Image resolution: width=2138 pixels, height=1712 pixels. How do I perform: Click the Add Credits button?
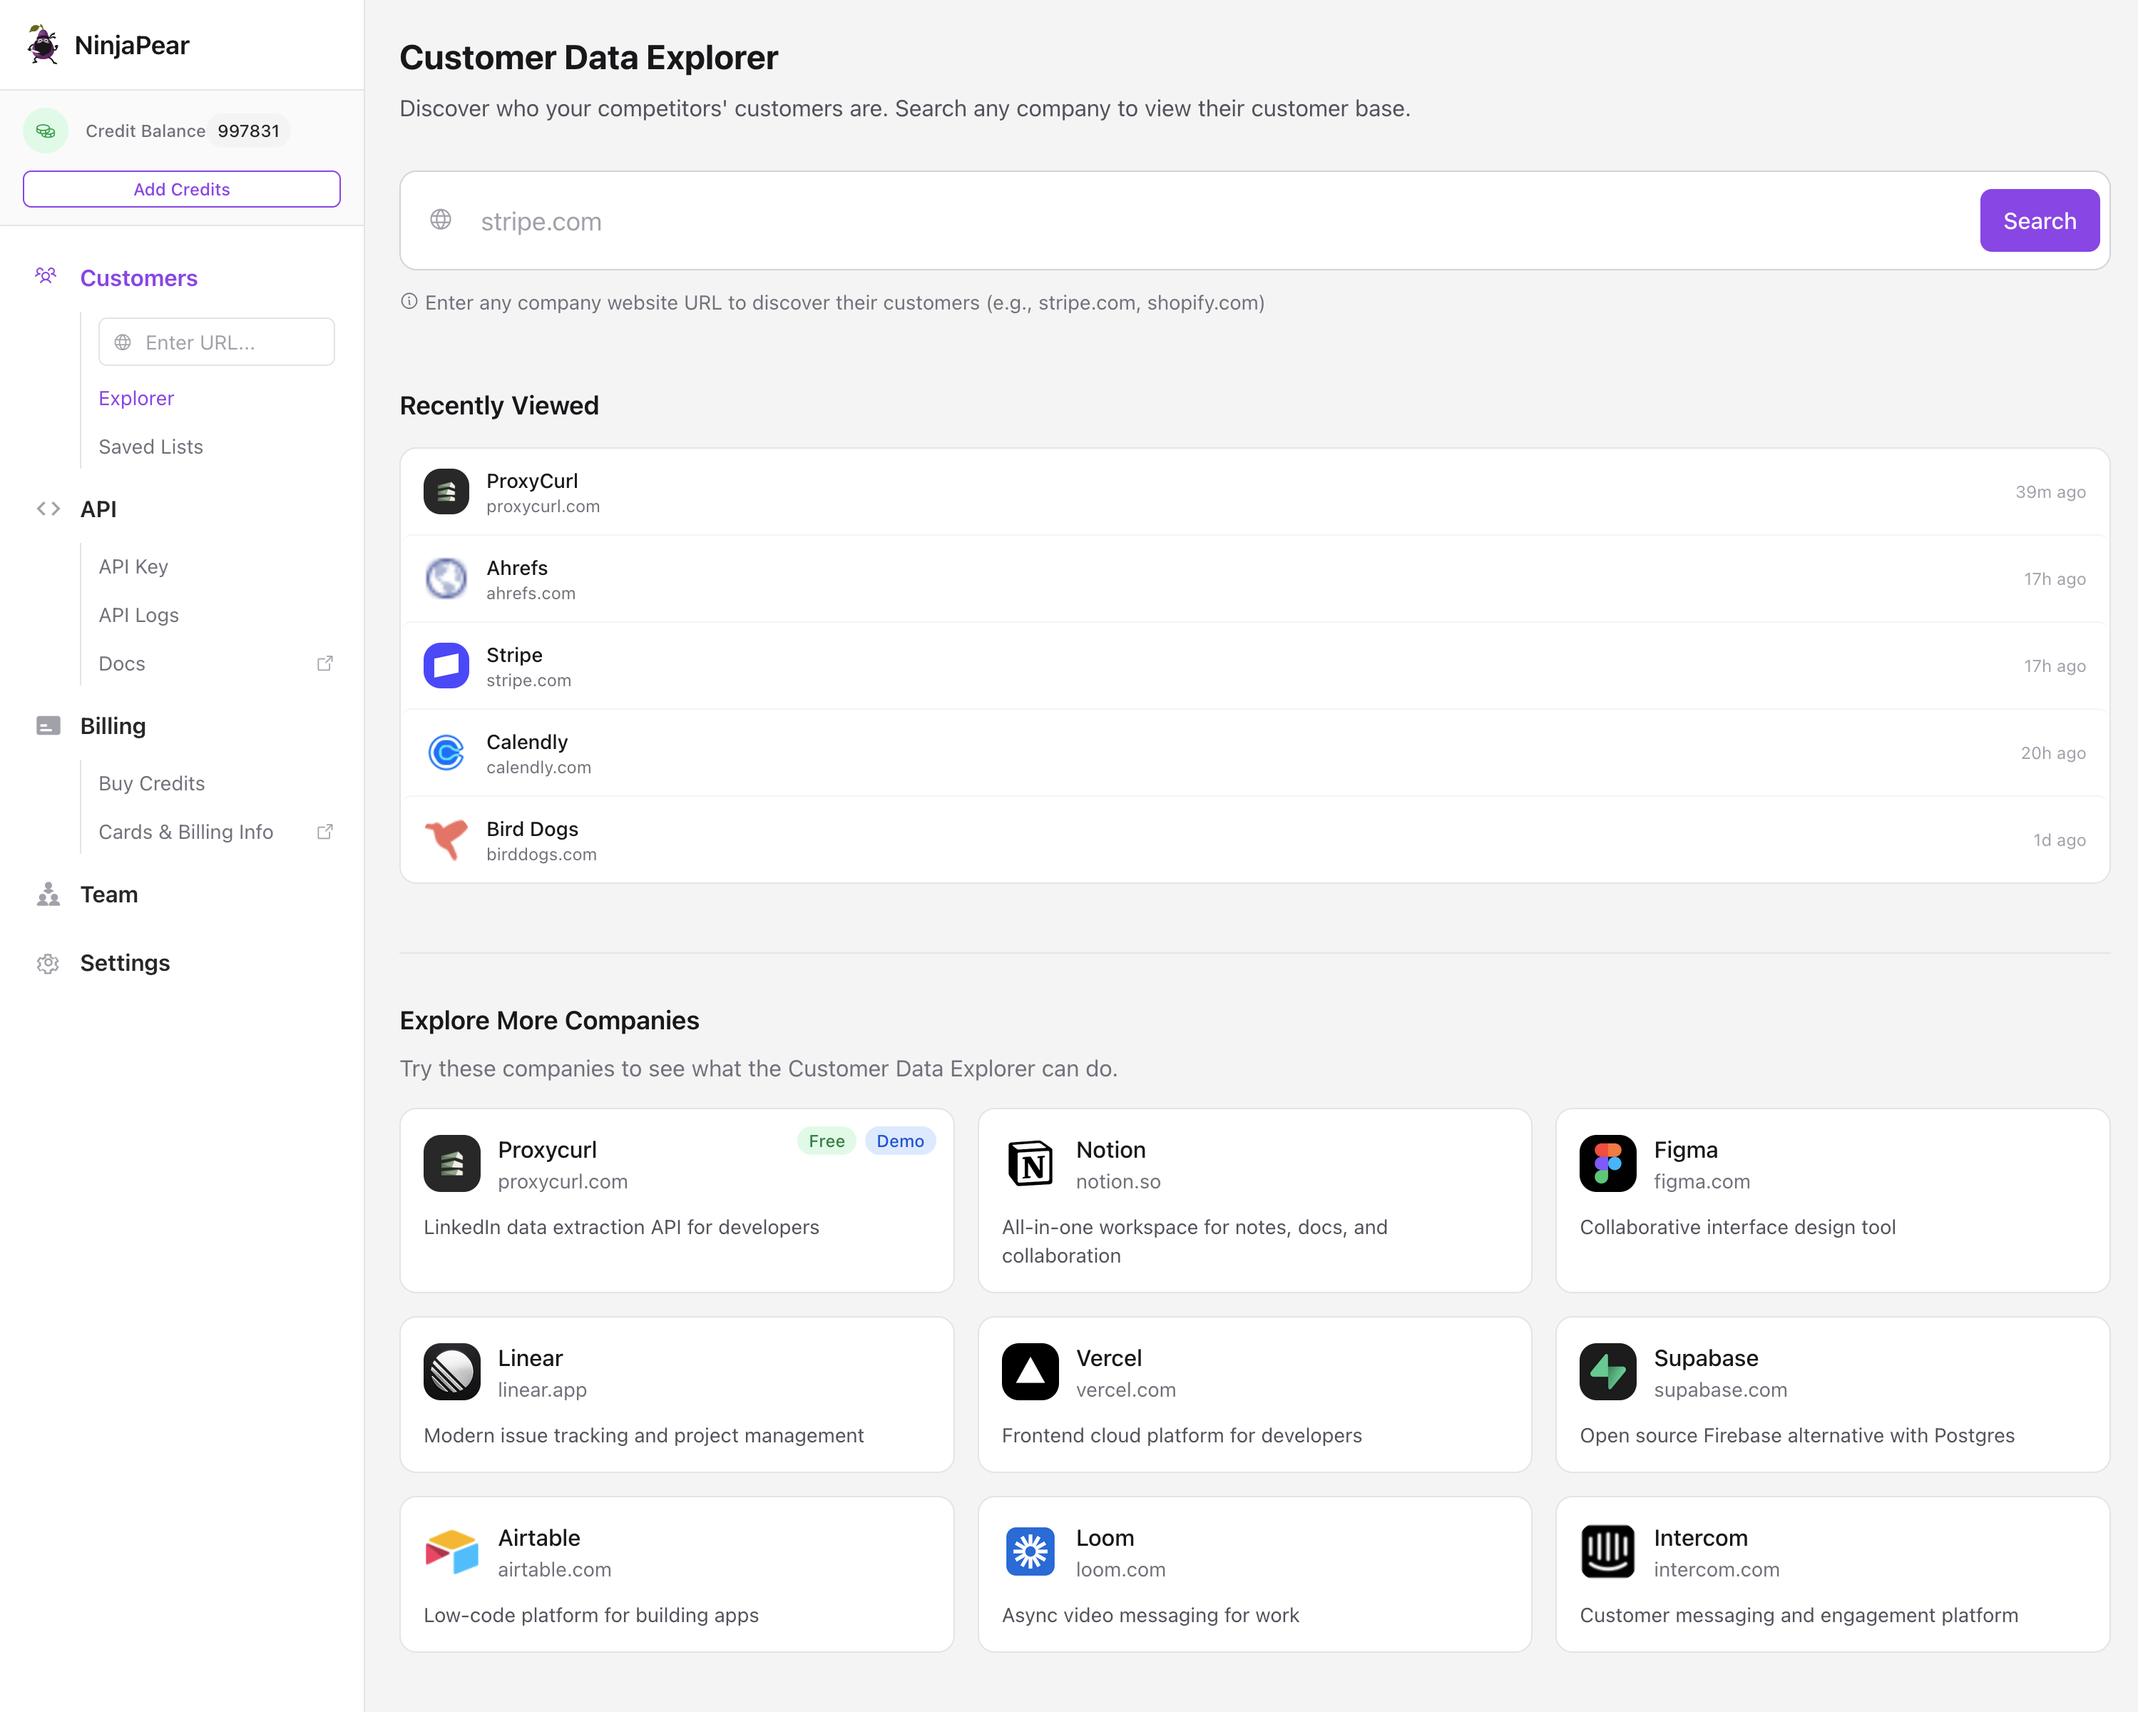click(x=181, y=190)
